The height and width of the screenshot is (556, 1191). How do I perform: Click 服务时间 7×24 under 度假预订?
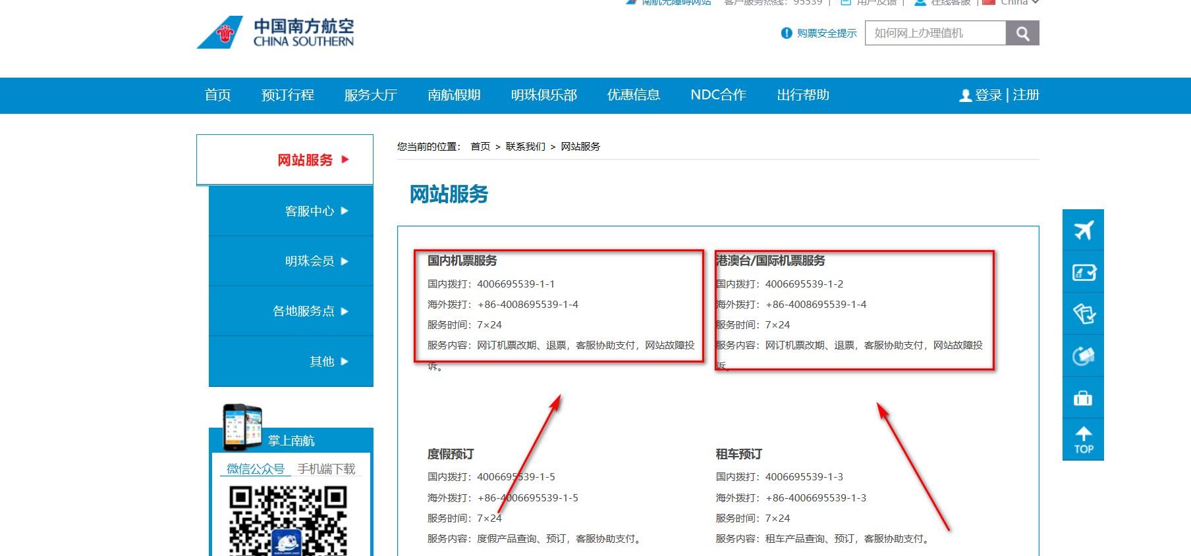click(464, 518)
